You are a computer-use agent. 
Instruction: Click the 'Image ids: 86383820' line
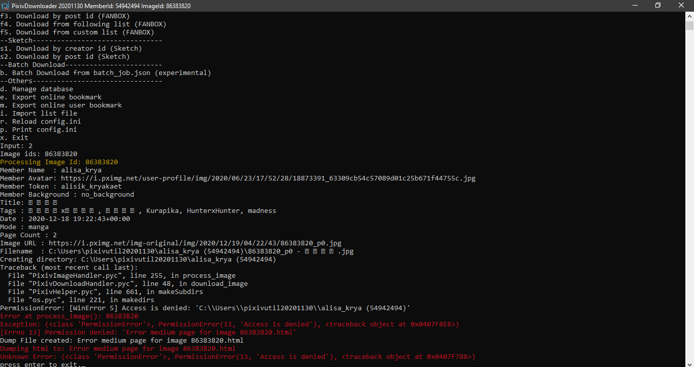[x=39, y=154]
